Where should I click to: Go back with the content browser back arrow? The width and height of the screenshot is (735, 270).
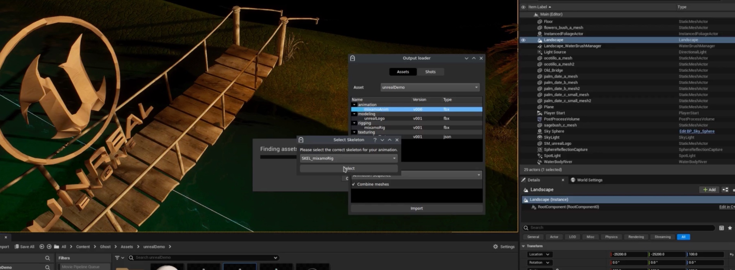point(42,247)
